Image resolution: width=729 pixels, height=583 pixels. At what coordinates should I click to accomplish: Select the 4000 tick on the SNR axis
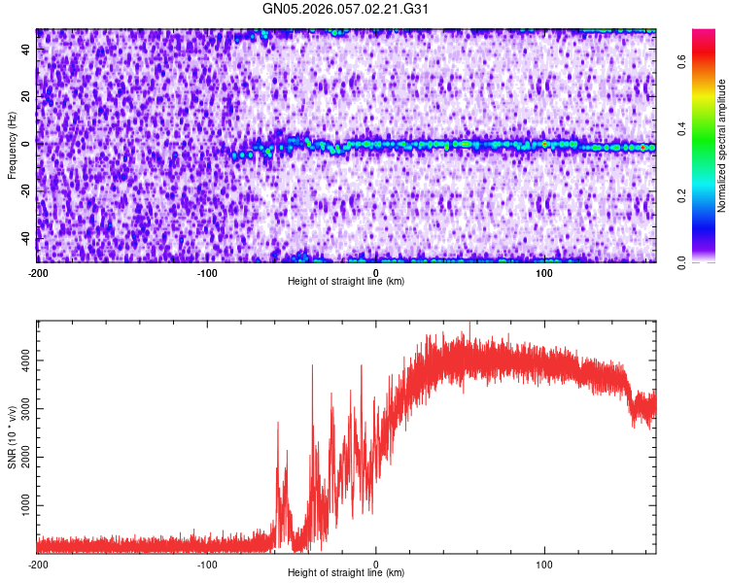click(x=22, y=360)
